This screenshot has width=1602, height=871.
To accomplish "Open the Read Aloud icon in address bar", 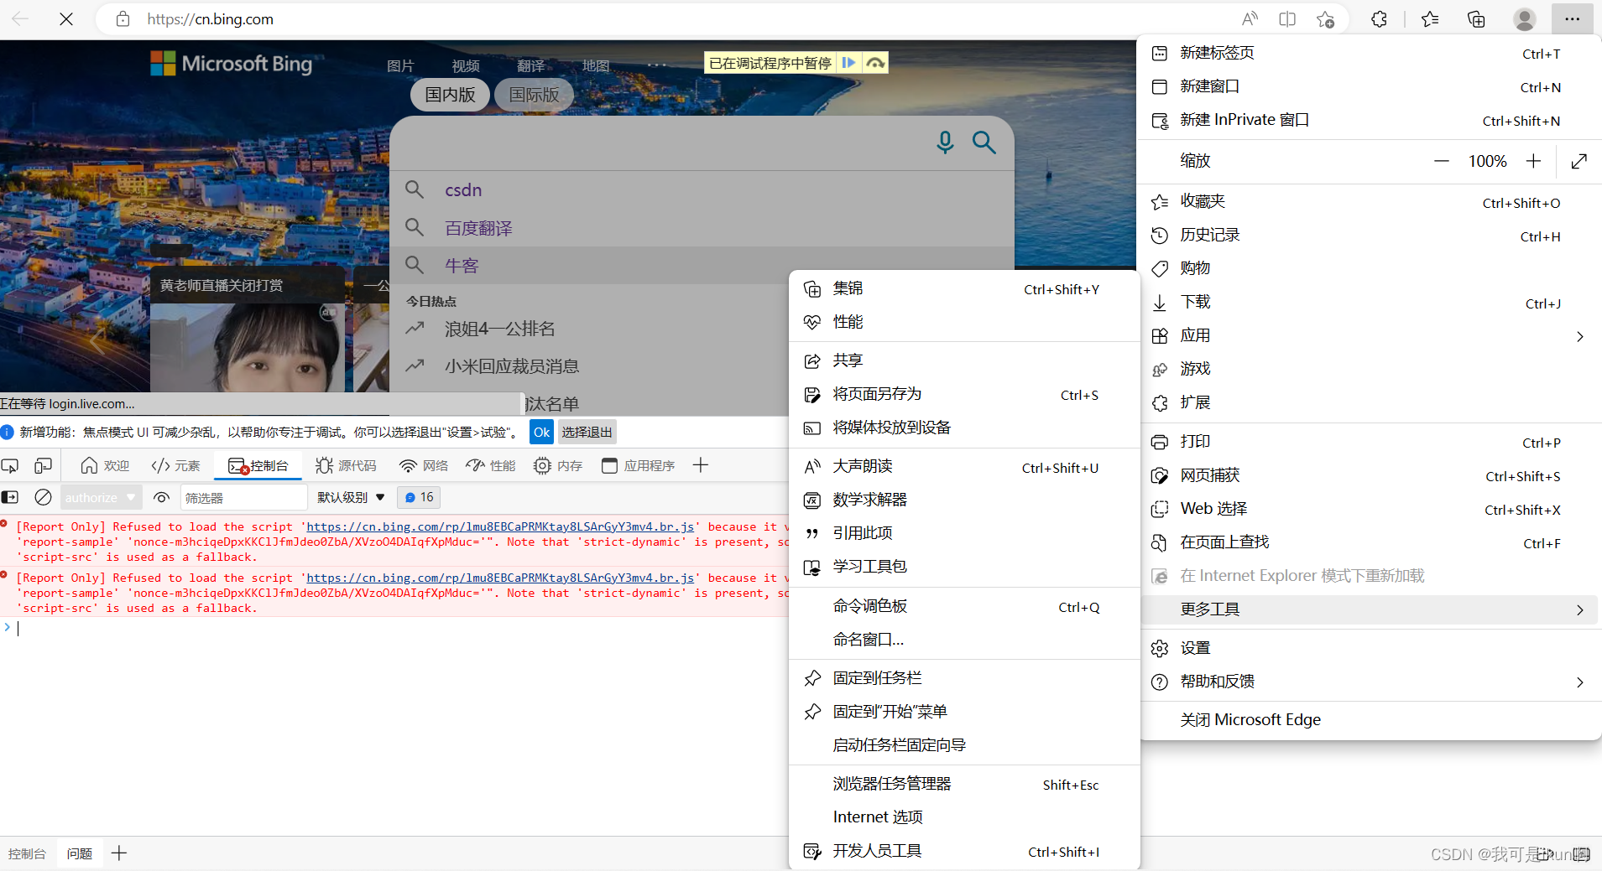I will (1250, 18).
